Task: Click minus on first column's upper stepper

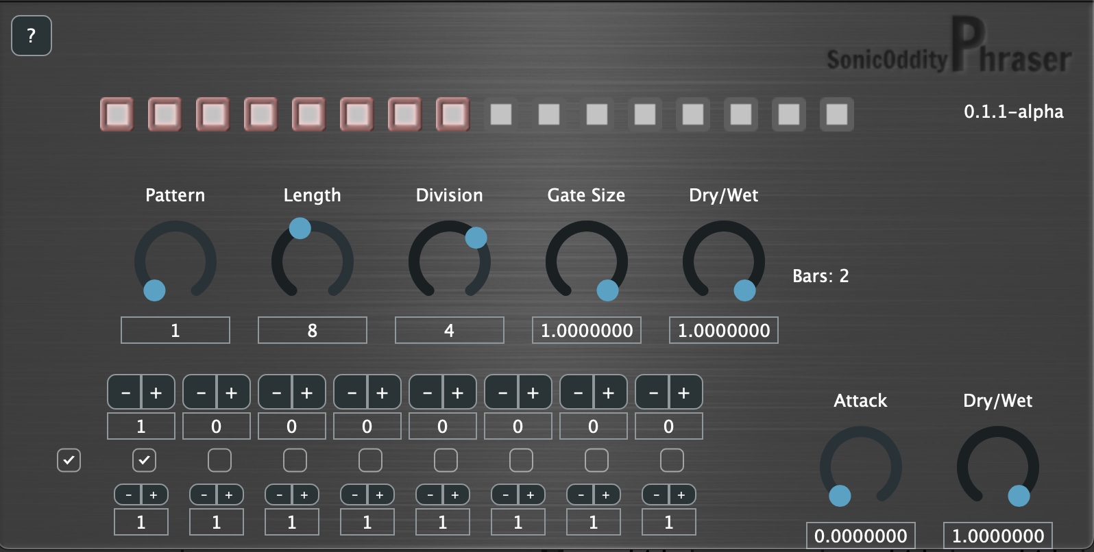Action: [x=125, y=392]
